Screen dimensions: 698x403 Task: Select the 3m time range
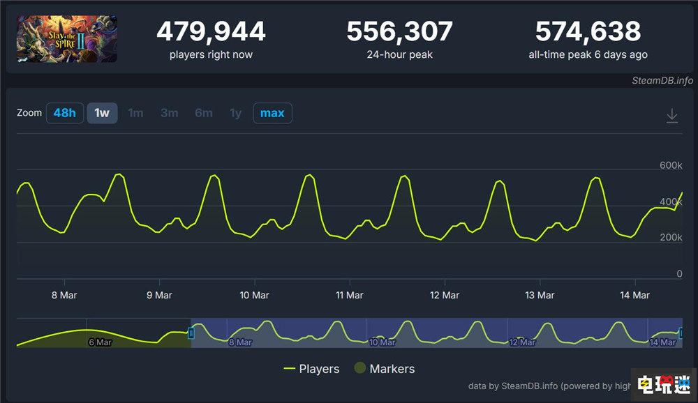pyautogui.click(x=169, y=112)
